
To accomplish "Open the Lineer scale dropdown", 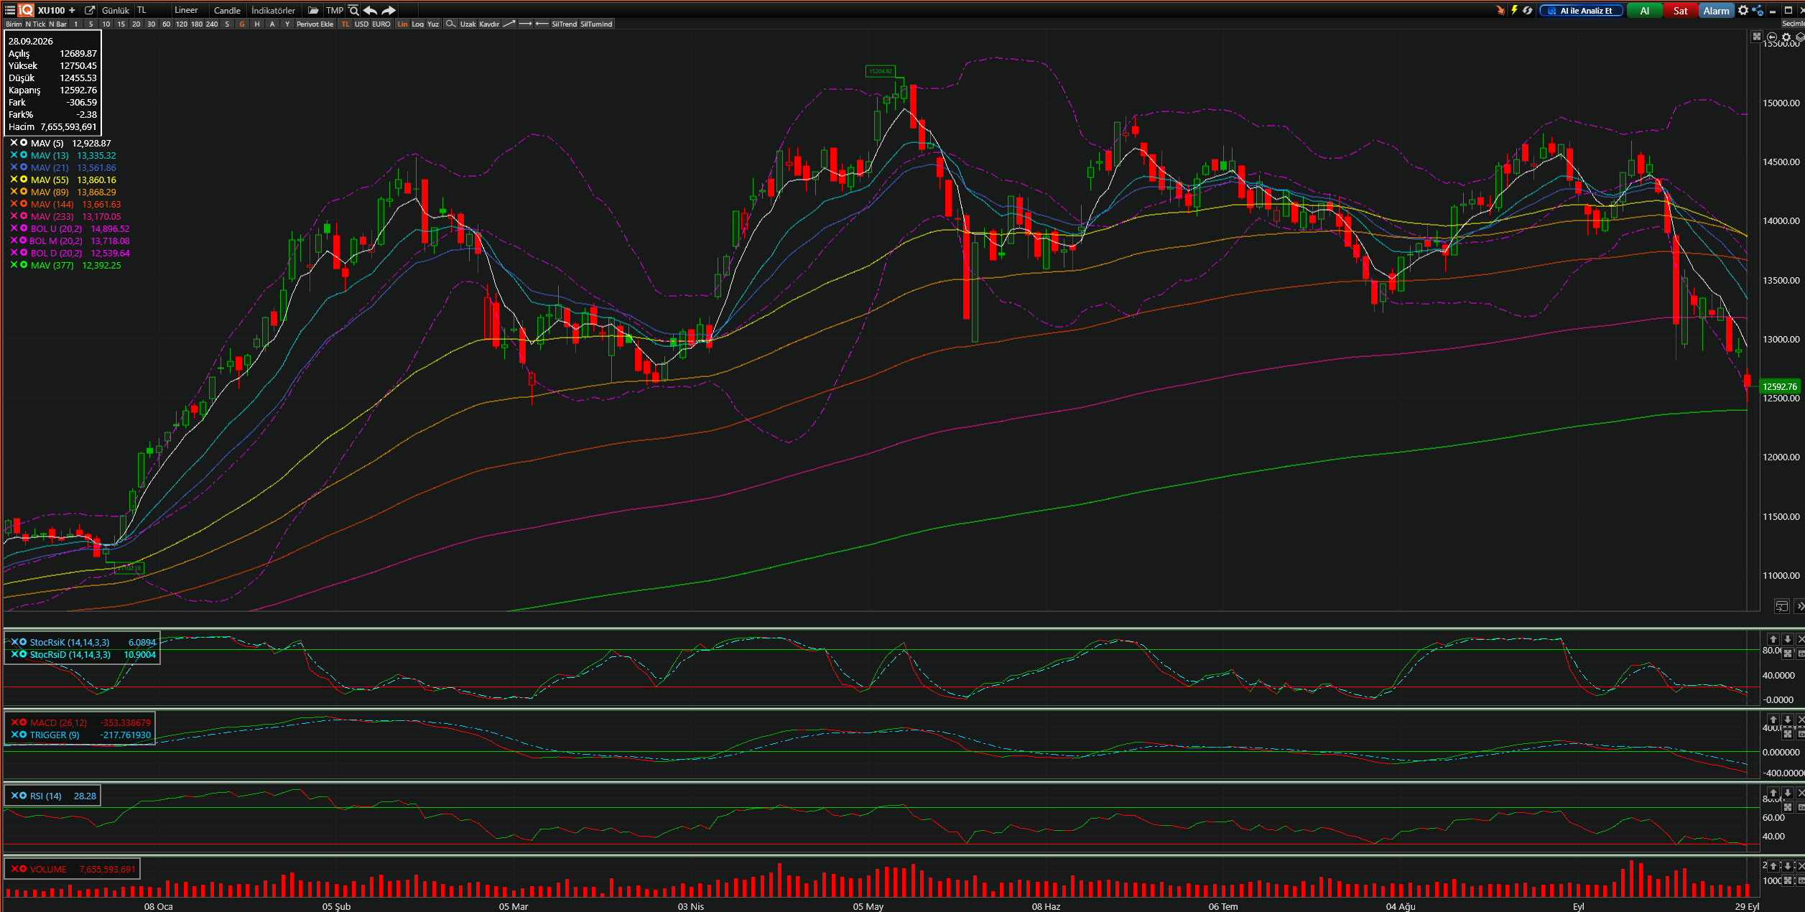I will coord(189,10).
